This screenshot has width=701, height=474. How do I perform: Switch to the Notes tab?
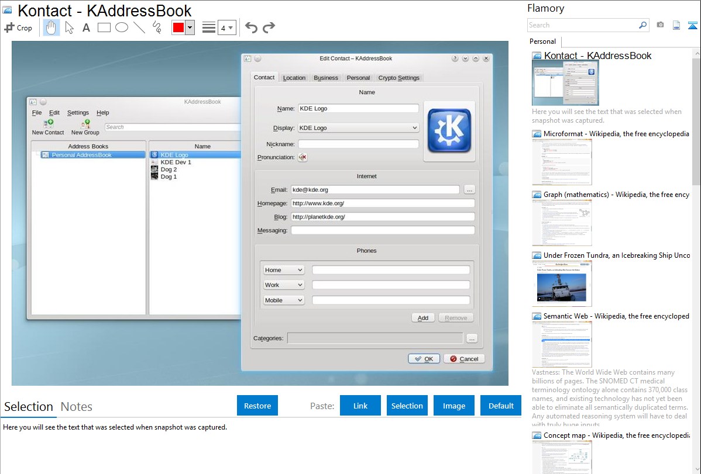[x=77, y=407]
